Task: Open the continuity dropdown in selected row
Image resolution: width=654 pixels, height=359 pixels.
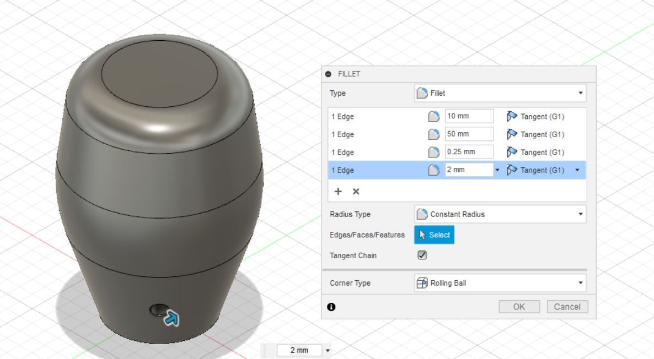Action: pos(577,170)
